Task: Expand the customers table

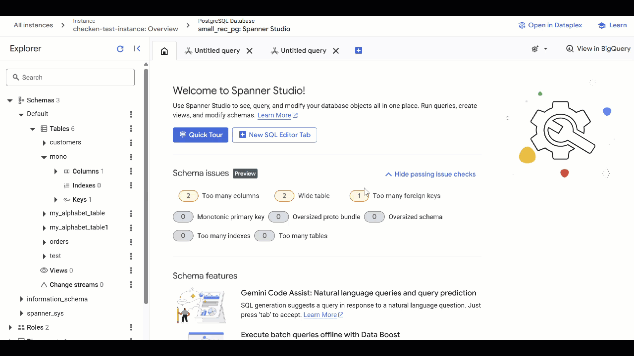Action: point(45,143)
